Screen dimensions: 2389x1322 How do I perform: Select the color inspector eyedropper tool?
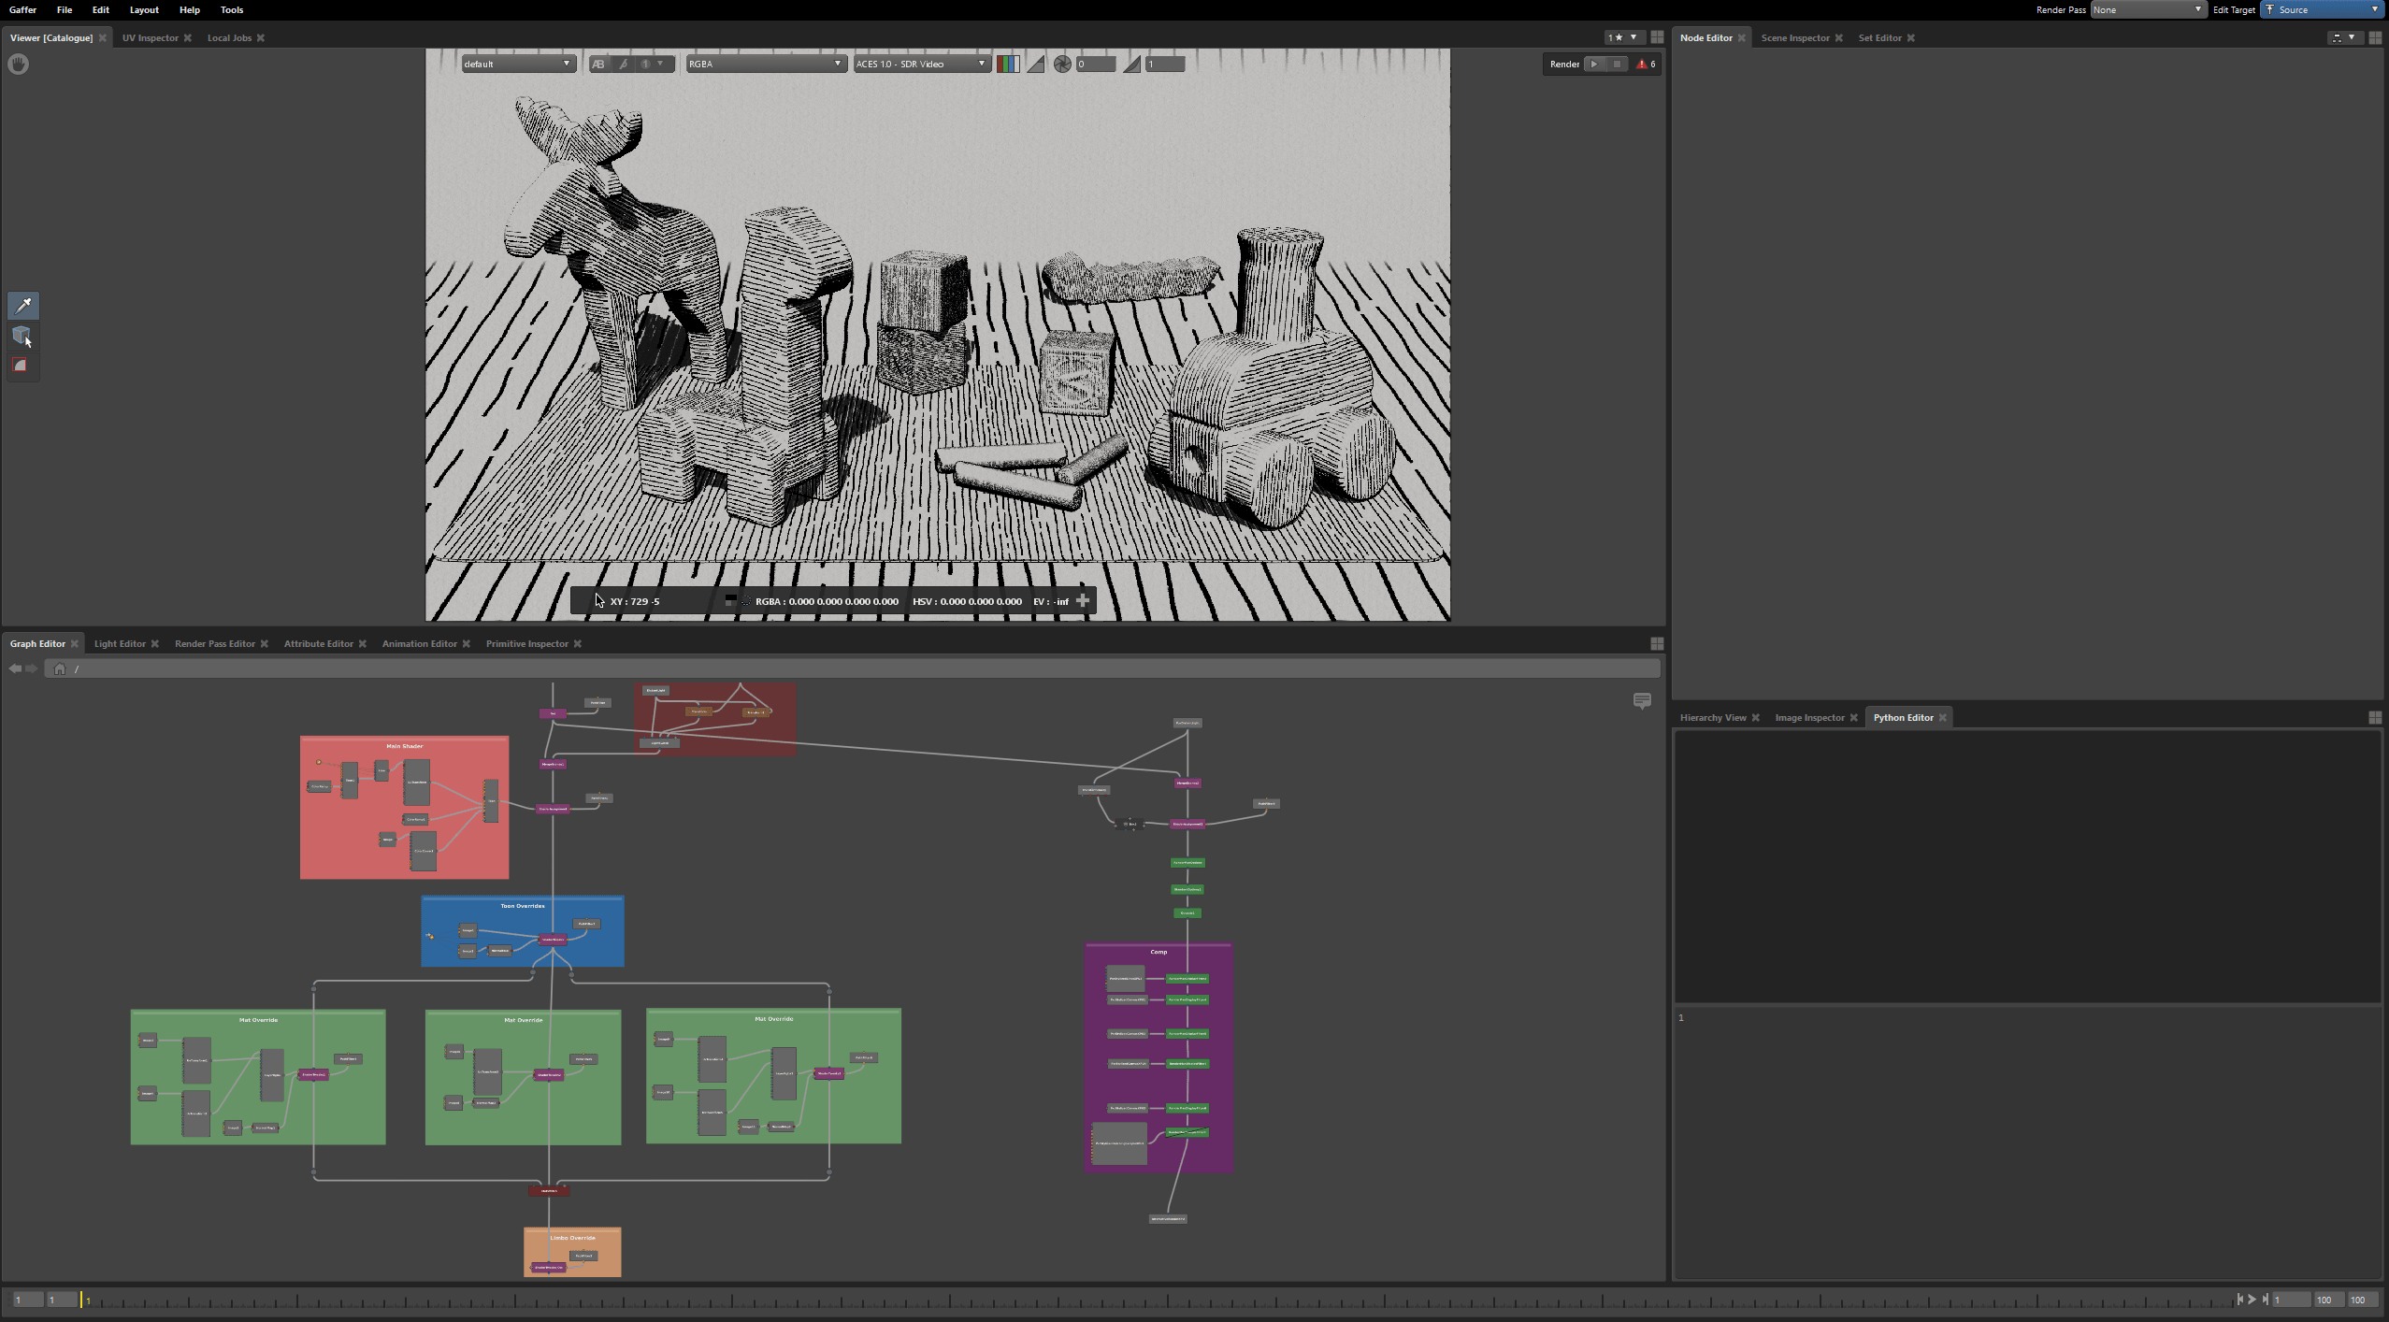tap(23, 305)
